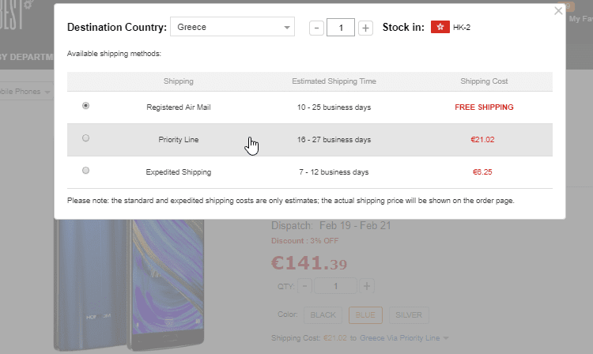The width and height of the screenshot is (593, 354).
Task: Click the popup quantity input field
Action: [x=341, y=28]
